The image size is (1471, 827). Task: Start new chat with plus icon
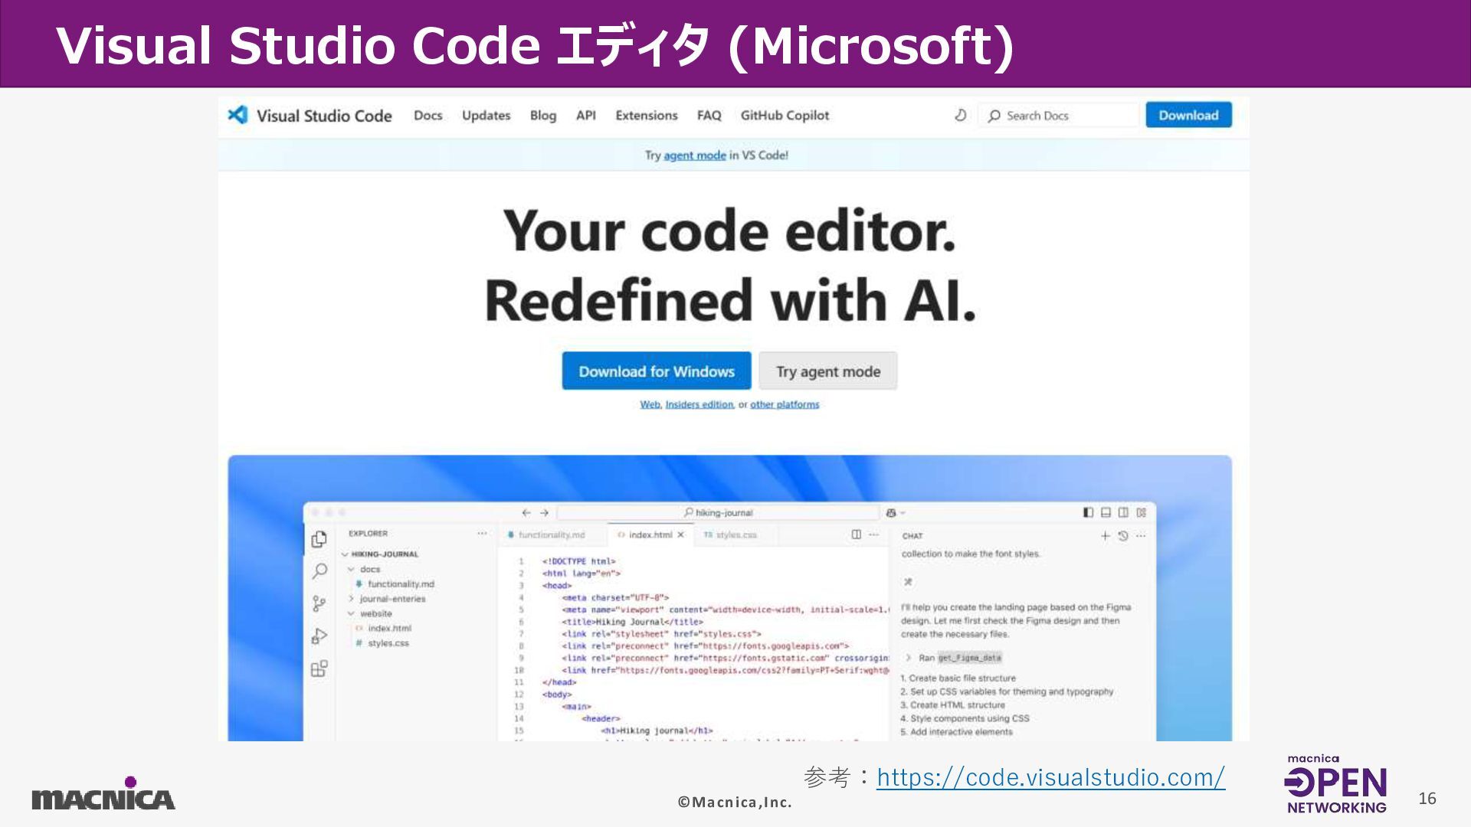[1105, 536]
